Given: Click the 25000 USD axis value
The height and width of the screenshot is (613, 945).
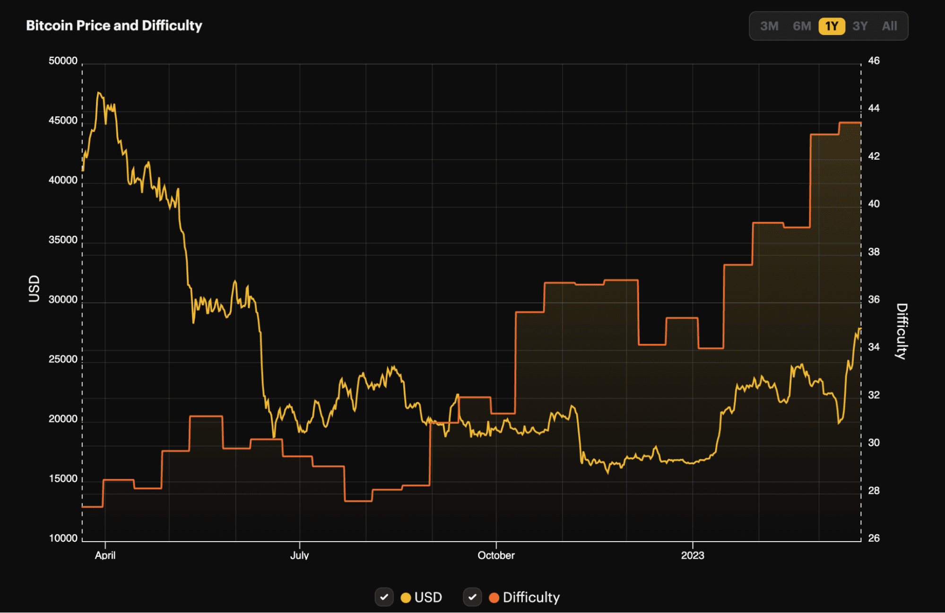Looking at the screenshot, I should [x=63, y=359].
